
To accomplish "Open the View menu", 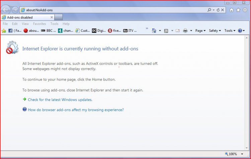I will point(25,24).
